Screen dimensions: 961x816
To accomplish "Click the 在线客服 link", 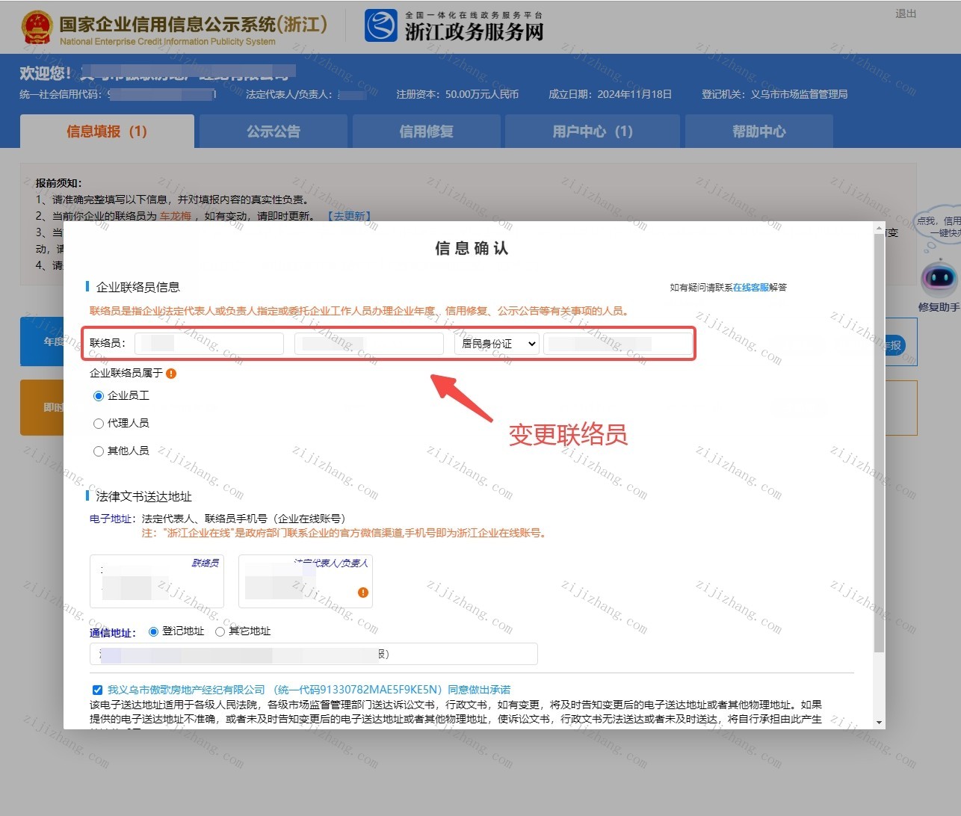I will (x=750, y=287).
